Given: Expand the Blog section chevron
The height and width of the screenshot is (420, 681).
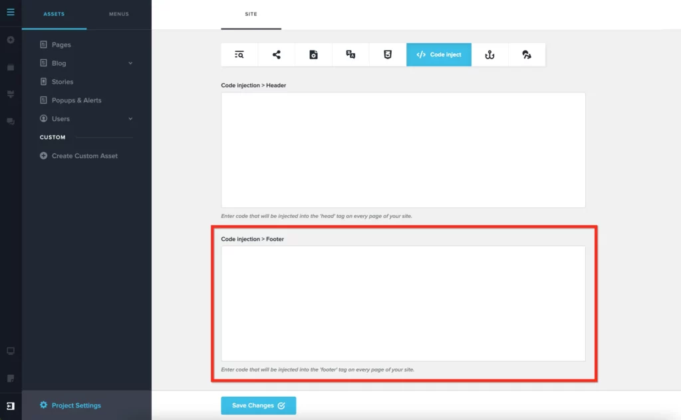Looking at the screenshot, I should click(x=130, y=63).
